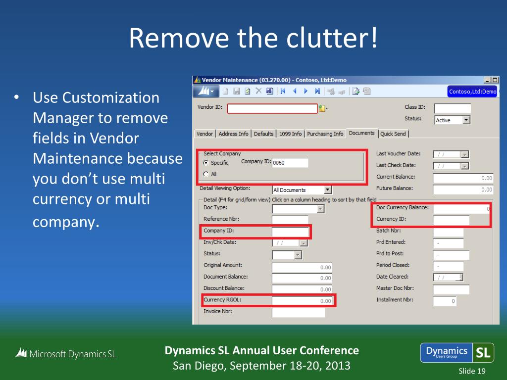Open the Quick Send tab
This screenshot has width=507, height=380.
click(x=393, y=134)
